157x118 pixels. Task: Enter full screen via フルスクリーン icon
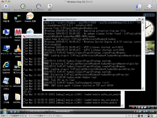point(149,6)
